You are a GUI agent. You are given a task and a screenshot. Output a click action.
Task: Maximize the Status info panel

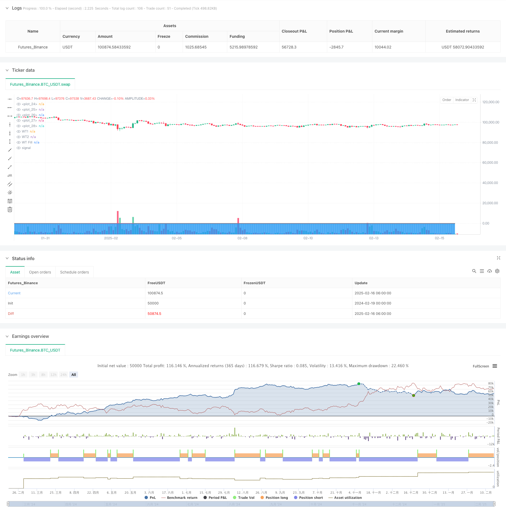[498, 258]
